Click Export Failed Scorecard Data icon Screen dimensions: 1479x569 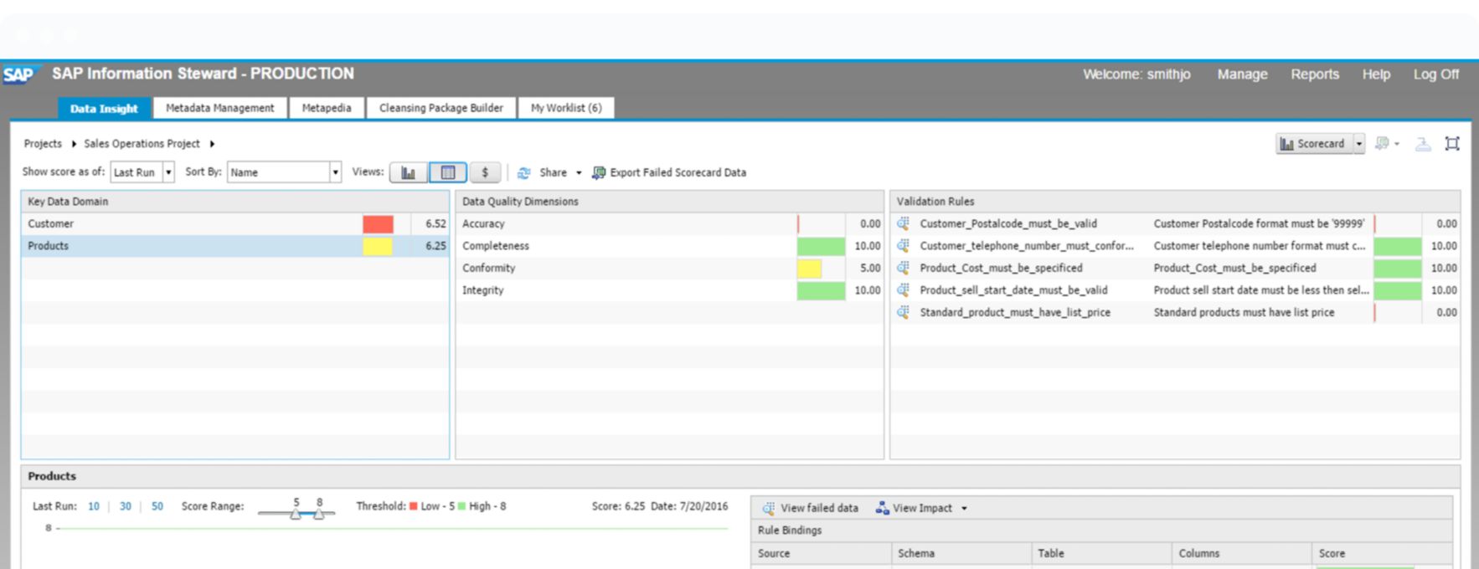[x=599, y=172]
